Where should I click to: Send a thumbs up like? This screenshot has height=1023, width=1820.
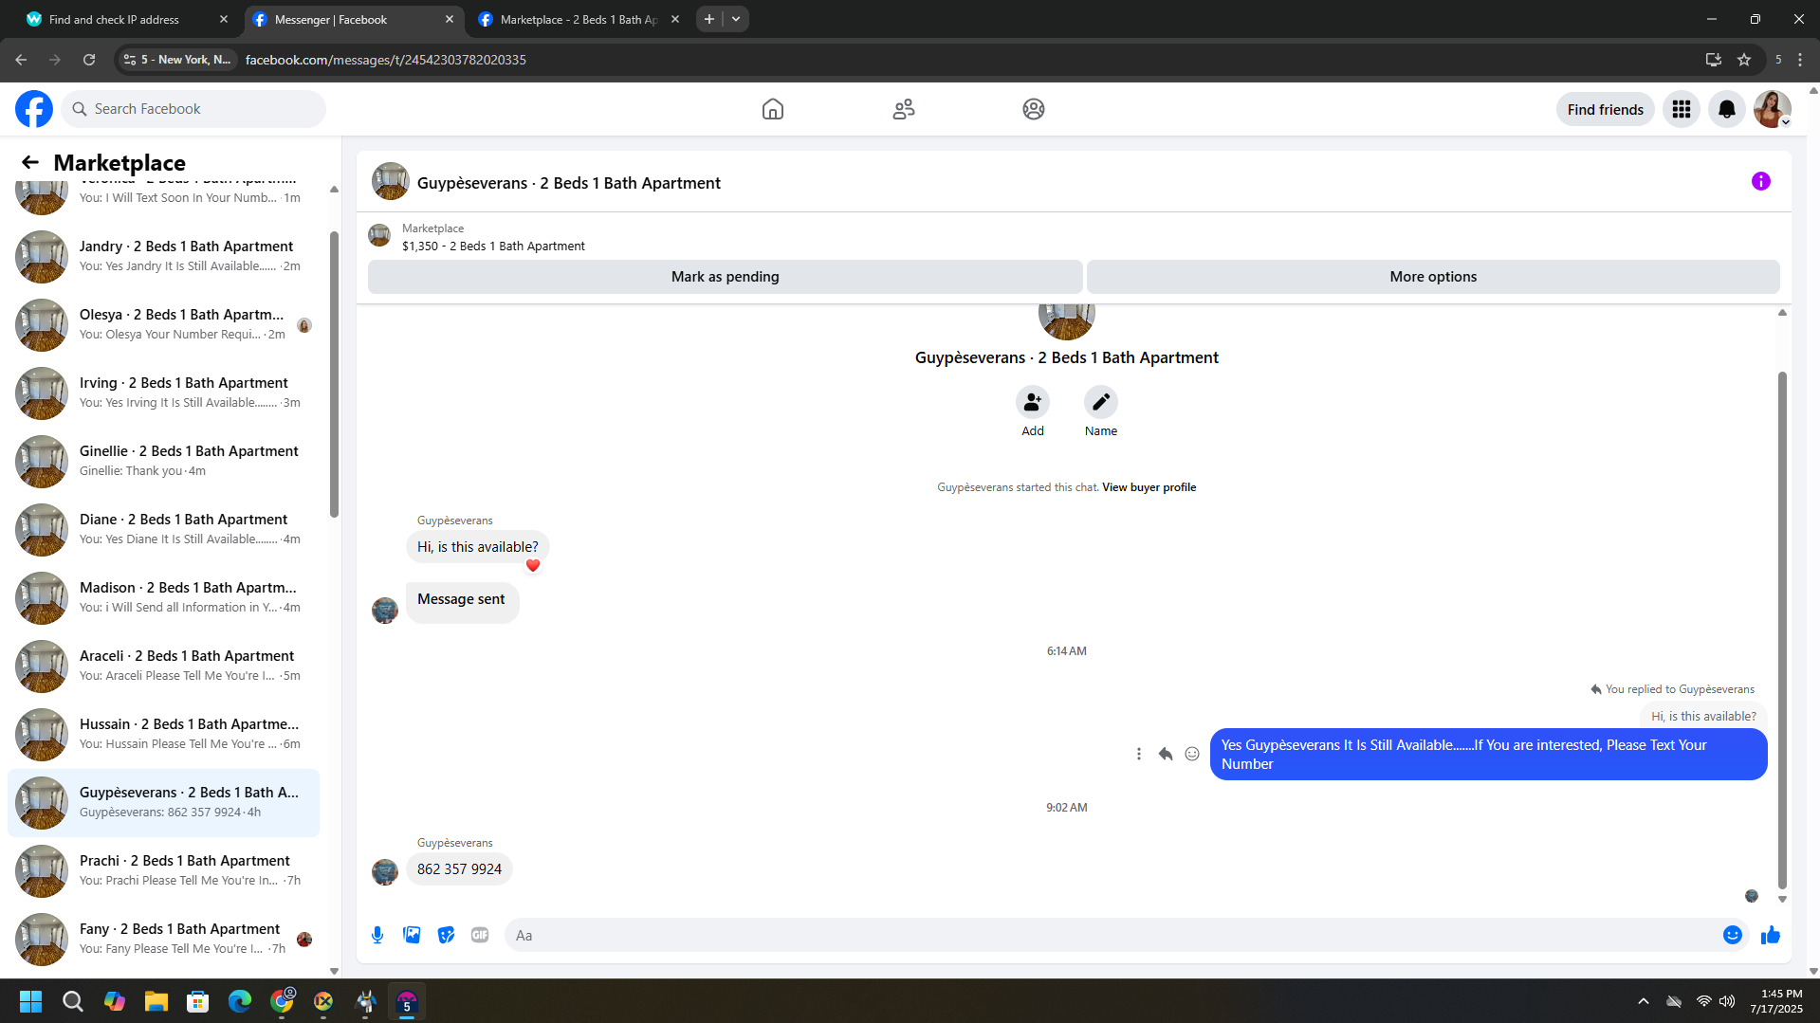(x=1771, y=935)
